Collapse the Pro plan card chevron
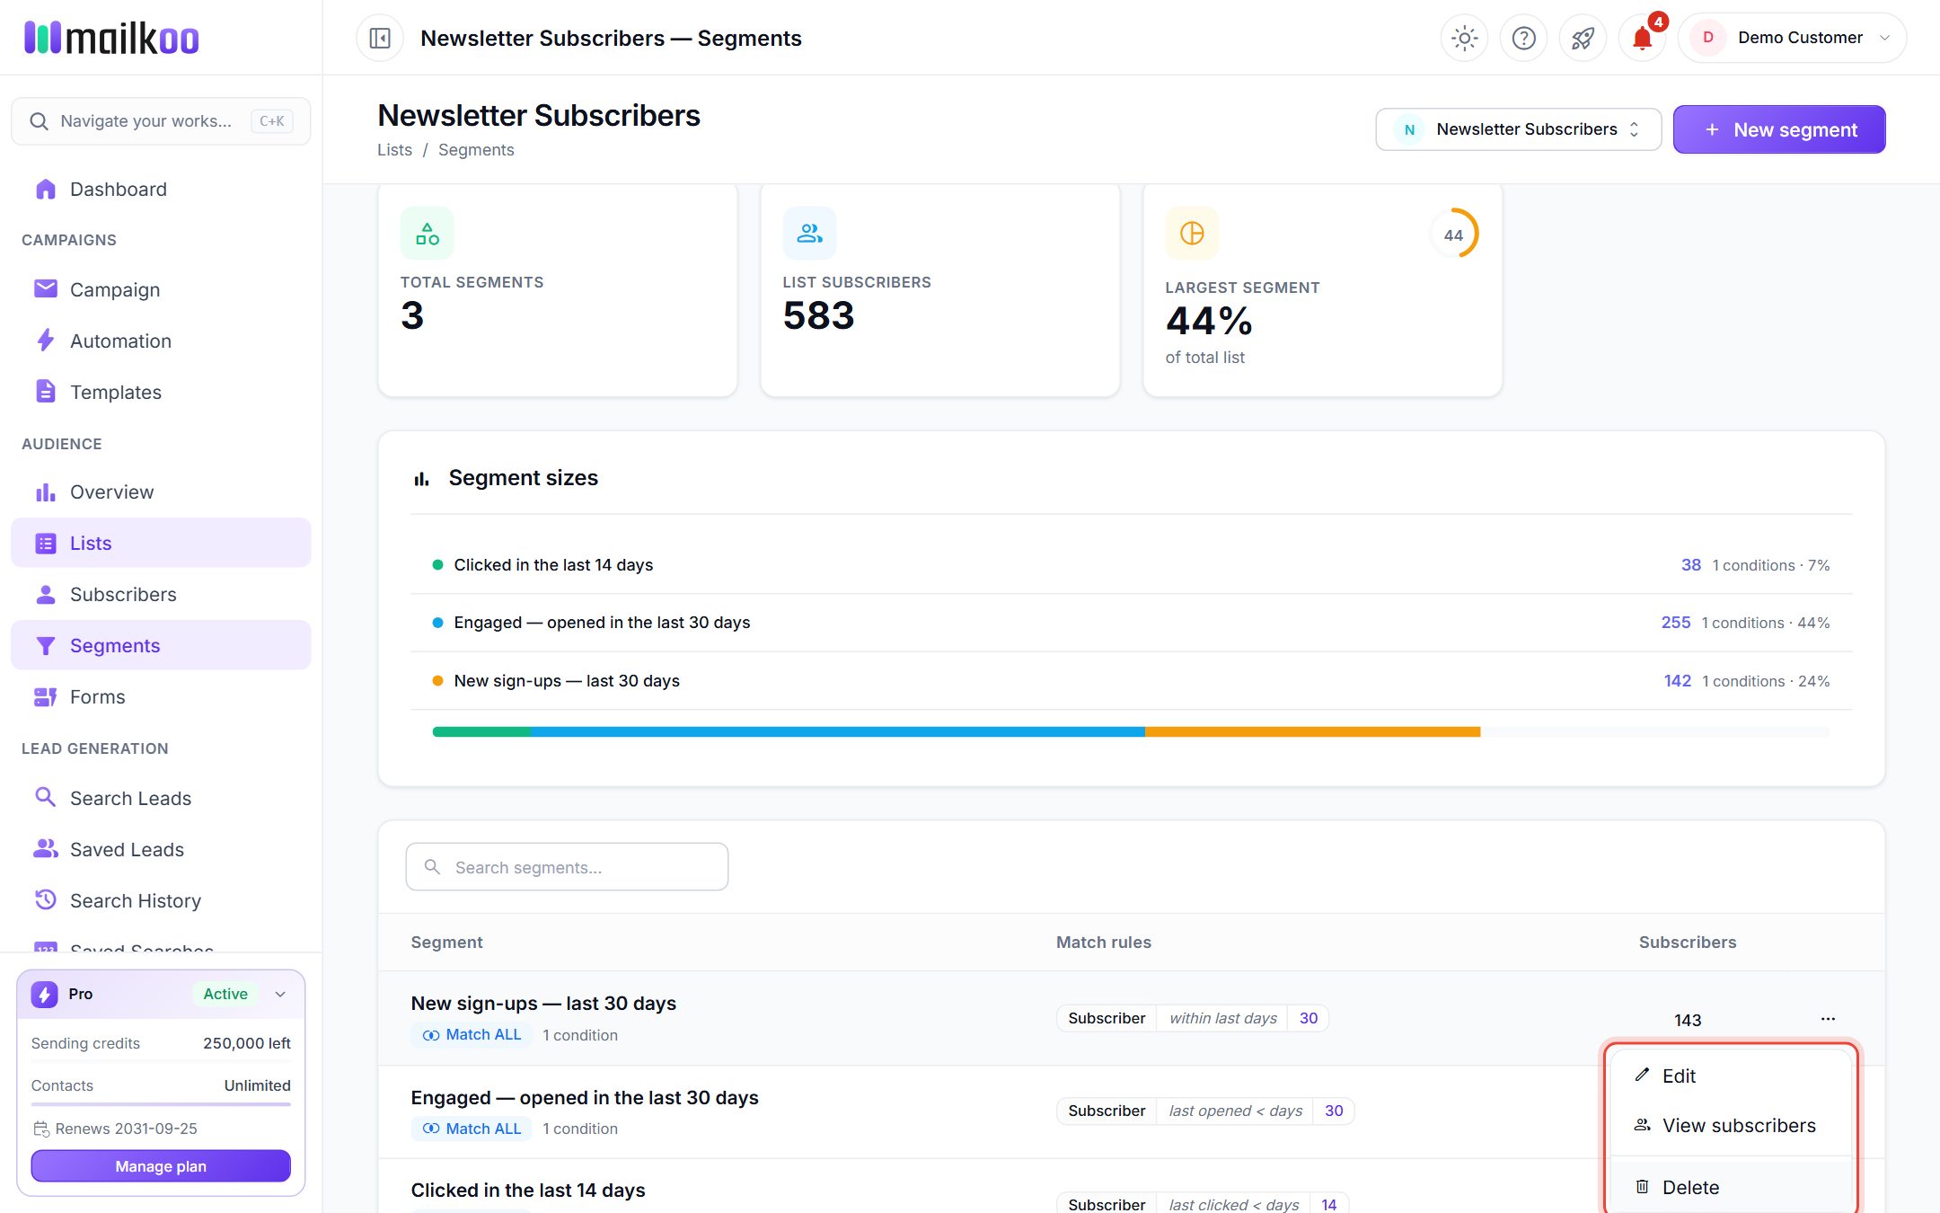Viewport: 1940px width, 1213px height. point(280,994)
